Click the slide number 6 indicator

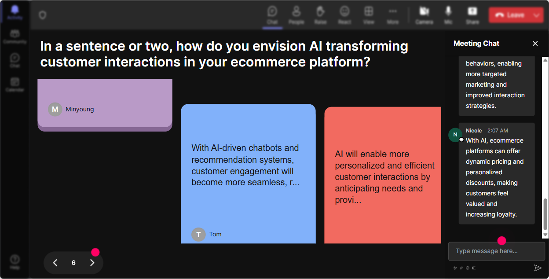(73, 263)
